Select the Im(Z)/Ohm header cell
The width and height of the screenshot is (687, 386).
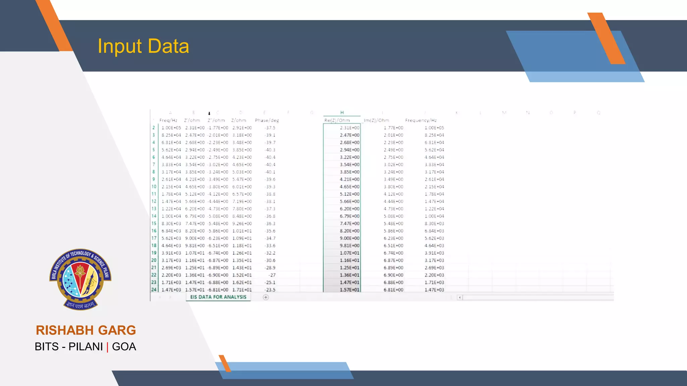pyautogui.click(x=377, y=120)
